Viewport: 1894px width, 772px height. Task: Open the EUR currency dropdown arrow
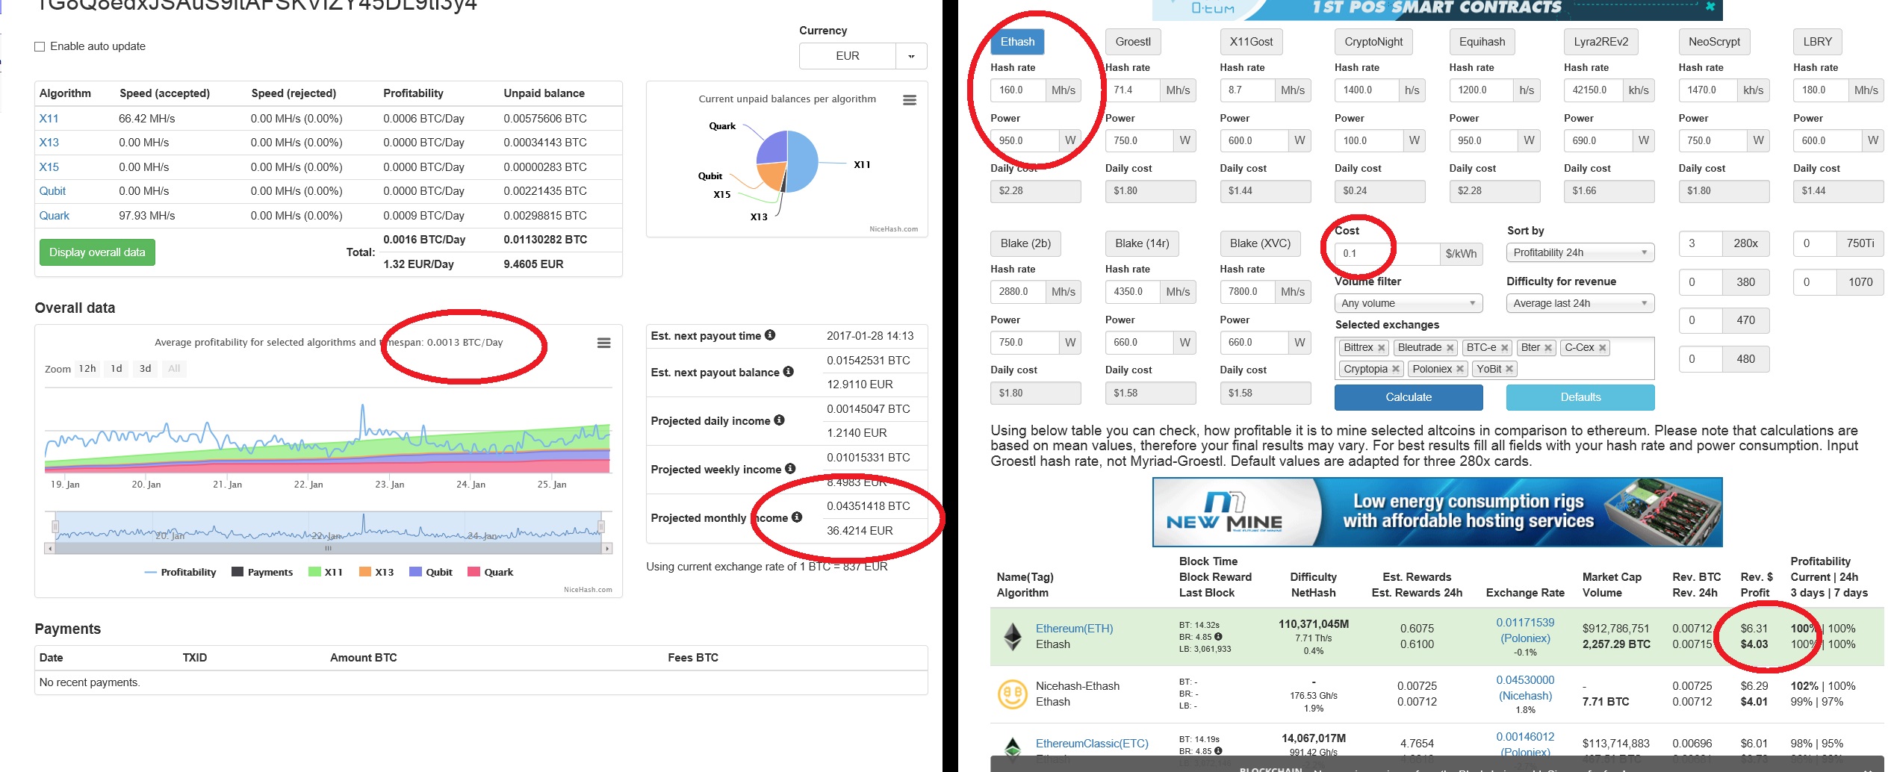[911, 56]
